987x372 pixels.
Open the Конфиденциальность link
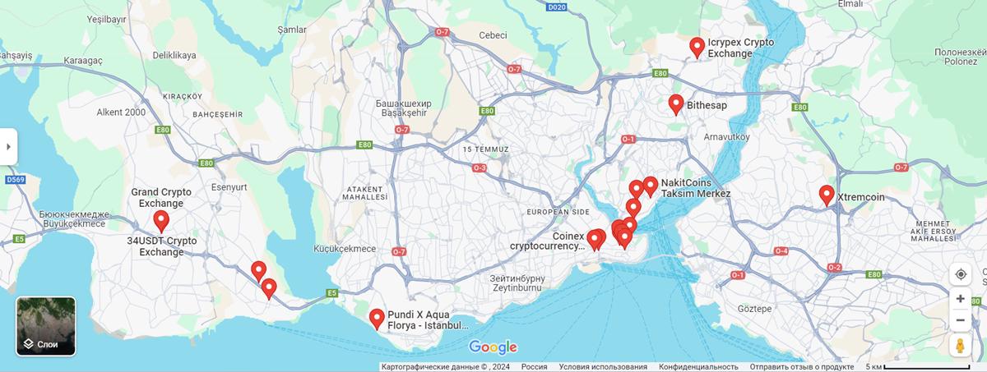point(698,367)
